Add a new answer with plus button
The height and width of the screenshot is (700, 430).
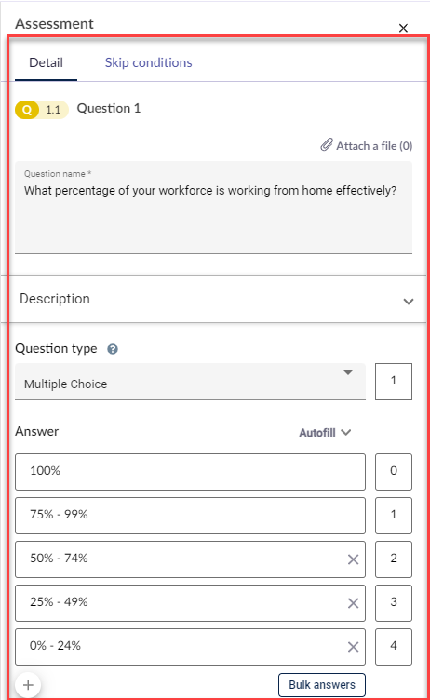pyautogui.click(x=28, y=685)
